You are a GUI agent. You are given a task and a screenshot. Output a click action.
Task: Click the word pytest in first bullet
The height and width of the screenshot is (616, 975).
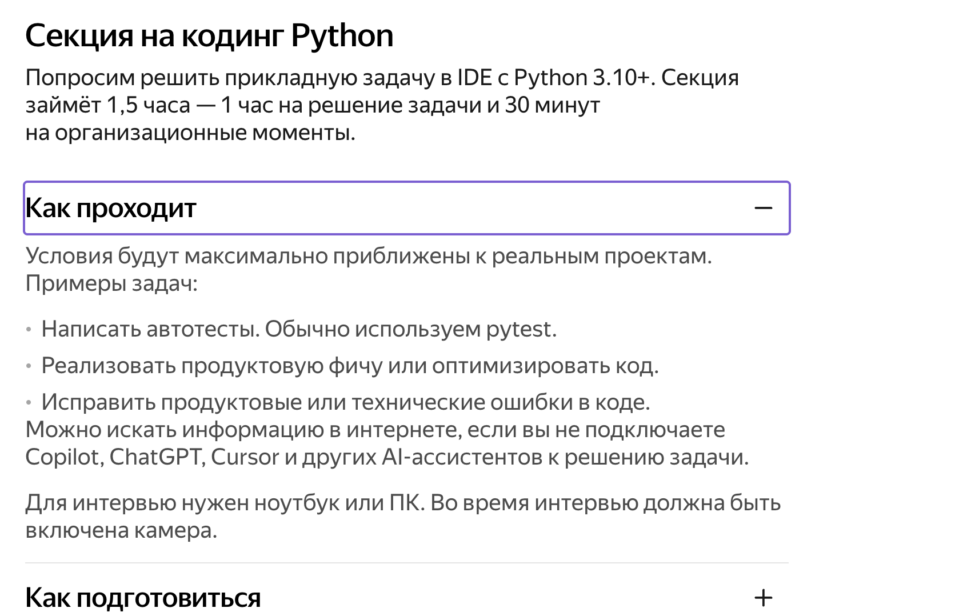[x=521, y=329]
